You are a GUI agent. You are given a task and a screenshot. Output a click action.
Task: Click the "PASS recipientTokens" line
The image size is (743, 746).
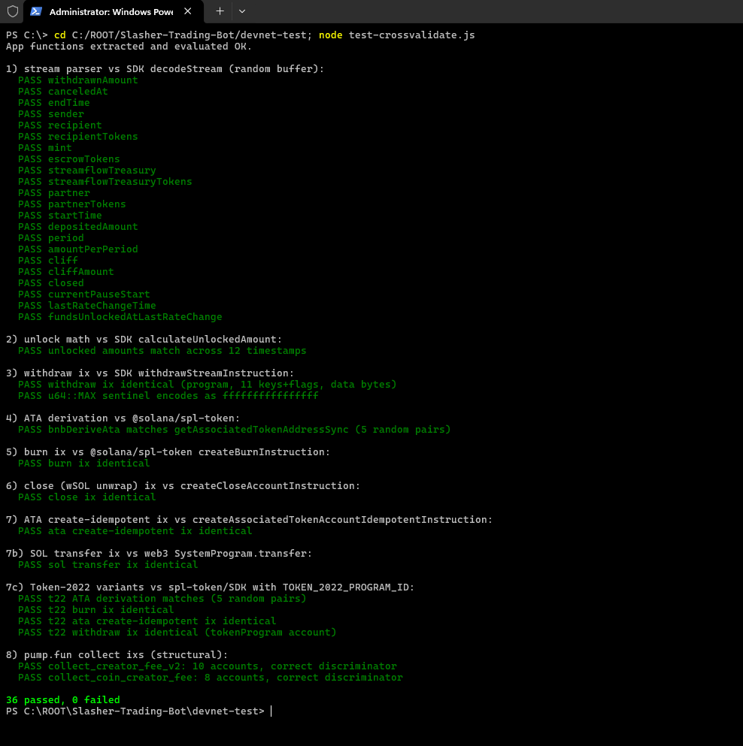click(78, 137)
